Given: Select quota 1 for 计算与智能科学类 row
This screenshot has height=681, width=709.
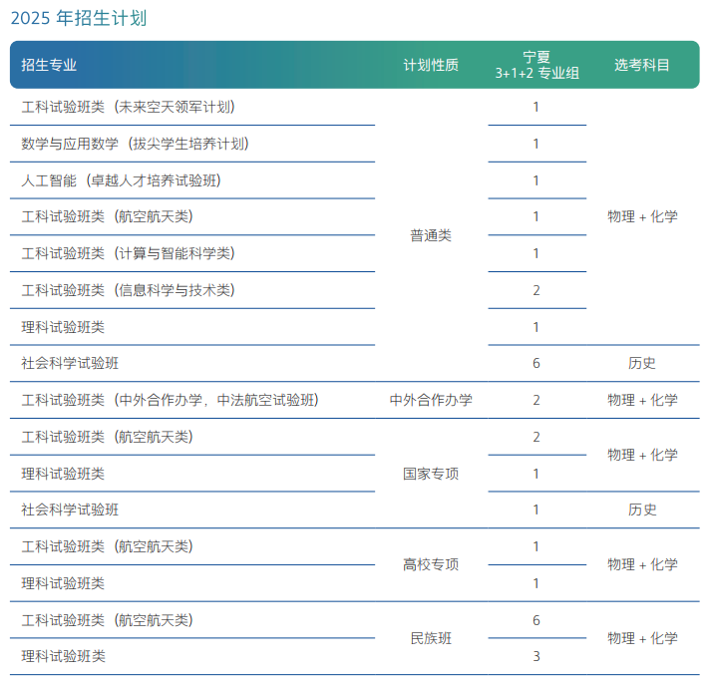Looking at the screenshot, I should point(536,253).
